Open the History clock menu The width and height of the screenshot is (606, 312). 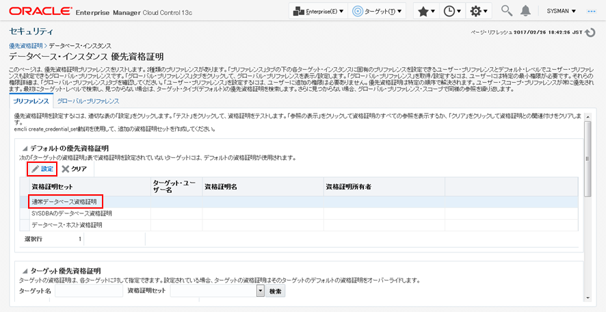coord(451,12)
